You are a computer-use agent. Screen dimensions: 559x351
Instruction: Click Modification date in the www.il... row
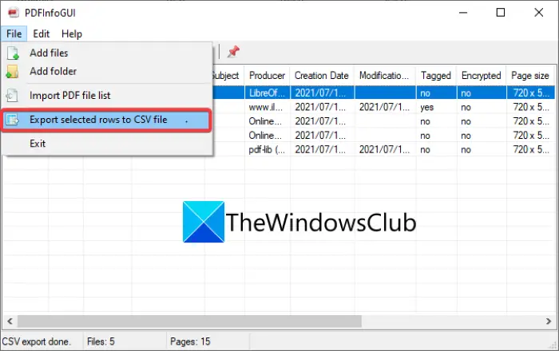(x=385, y=107)
